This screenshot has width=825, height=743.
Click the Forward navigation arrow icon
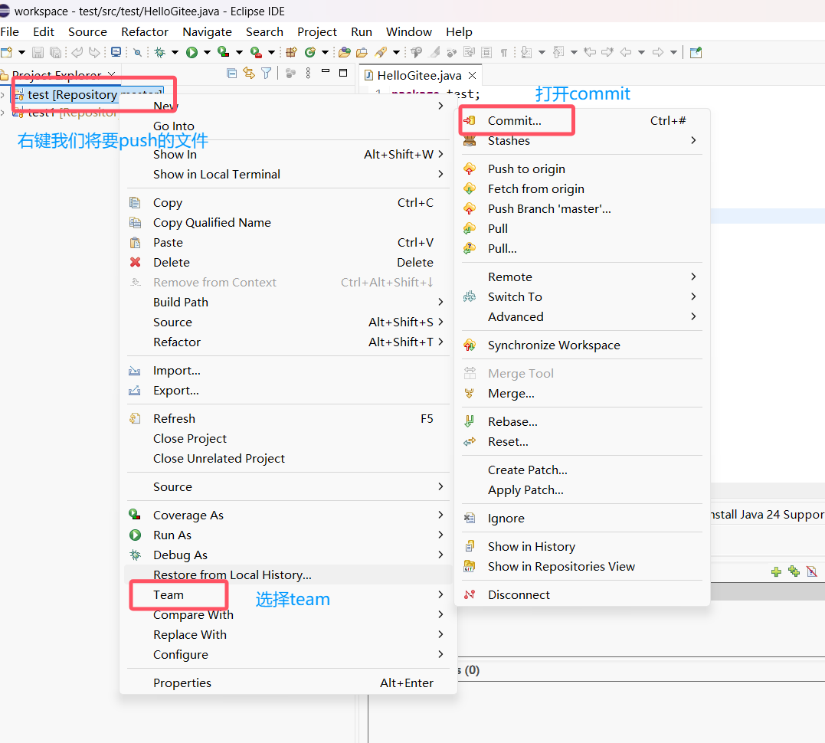click(658, 52)
